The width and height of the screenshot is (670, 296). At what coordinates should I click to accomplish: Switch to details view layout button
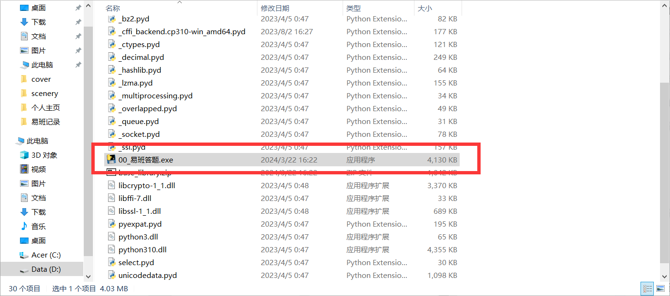click(x=647, y=288)
